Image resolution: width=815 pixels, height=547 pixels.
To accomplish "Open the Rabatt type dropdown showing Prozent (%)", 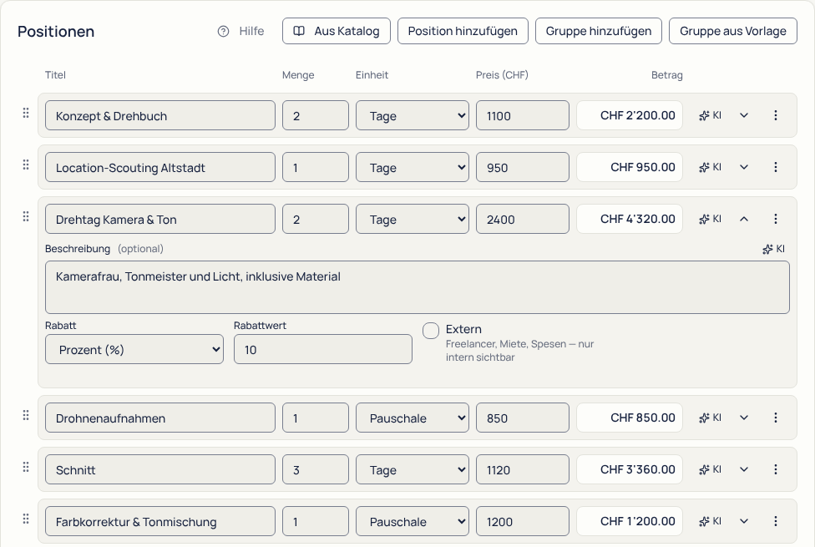I will (x=134, y=349).
